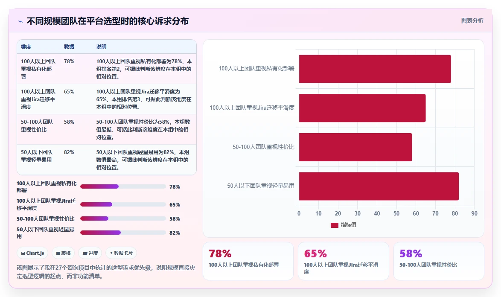Click the 进度 tag chip
501x297 pixels.
pyautogui.click(x=90, y=253)
